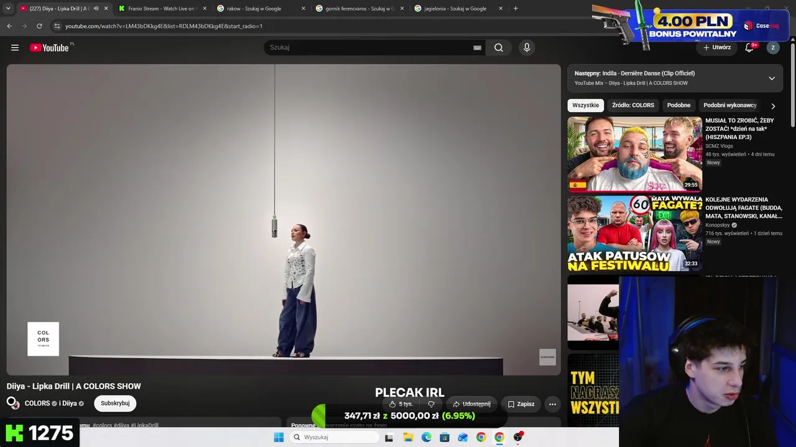Open the OBS icon on the taskbar
This screenshot has height=447, width=796.
[518, 437]
